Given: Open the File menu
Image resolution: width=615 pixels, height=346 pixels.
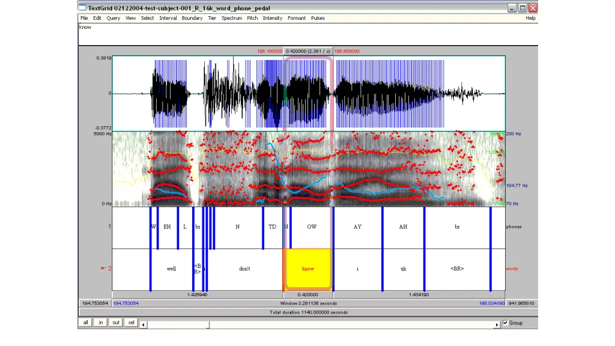Looking at the screenshot, I should coord(84,18).
